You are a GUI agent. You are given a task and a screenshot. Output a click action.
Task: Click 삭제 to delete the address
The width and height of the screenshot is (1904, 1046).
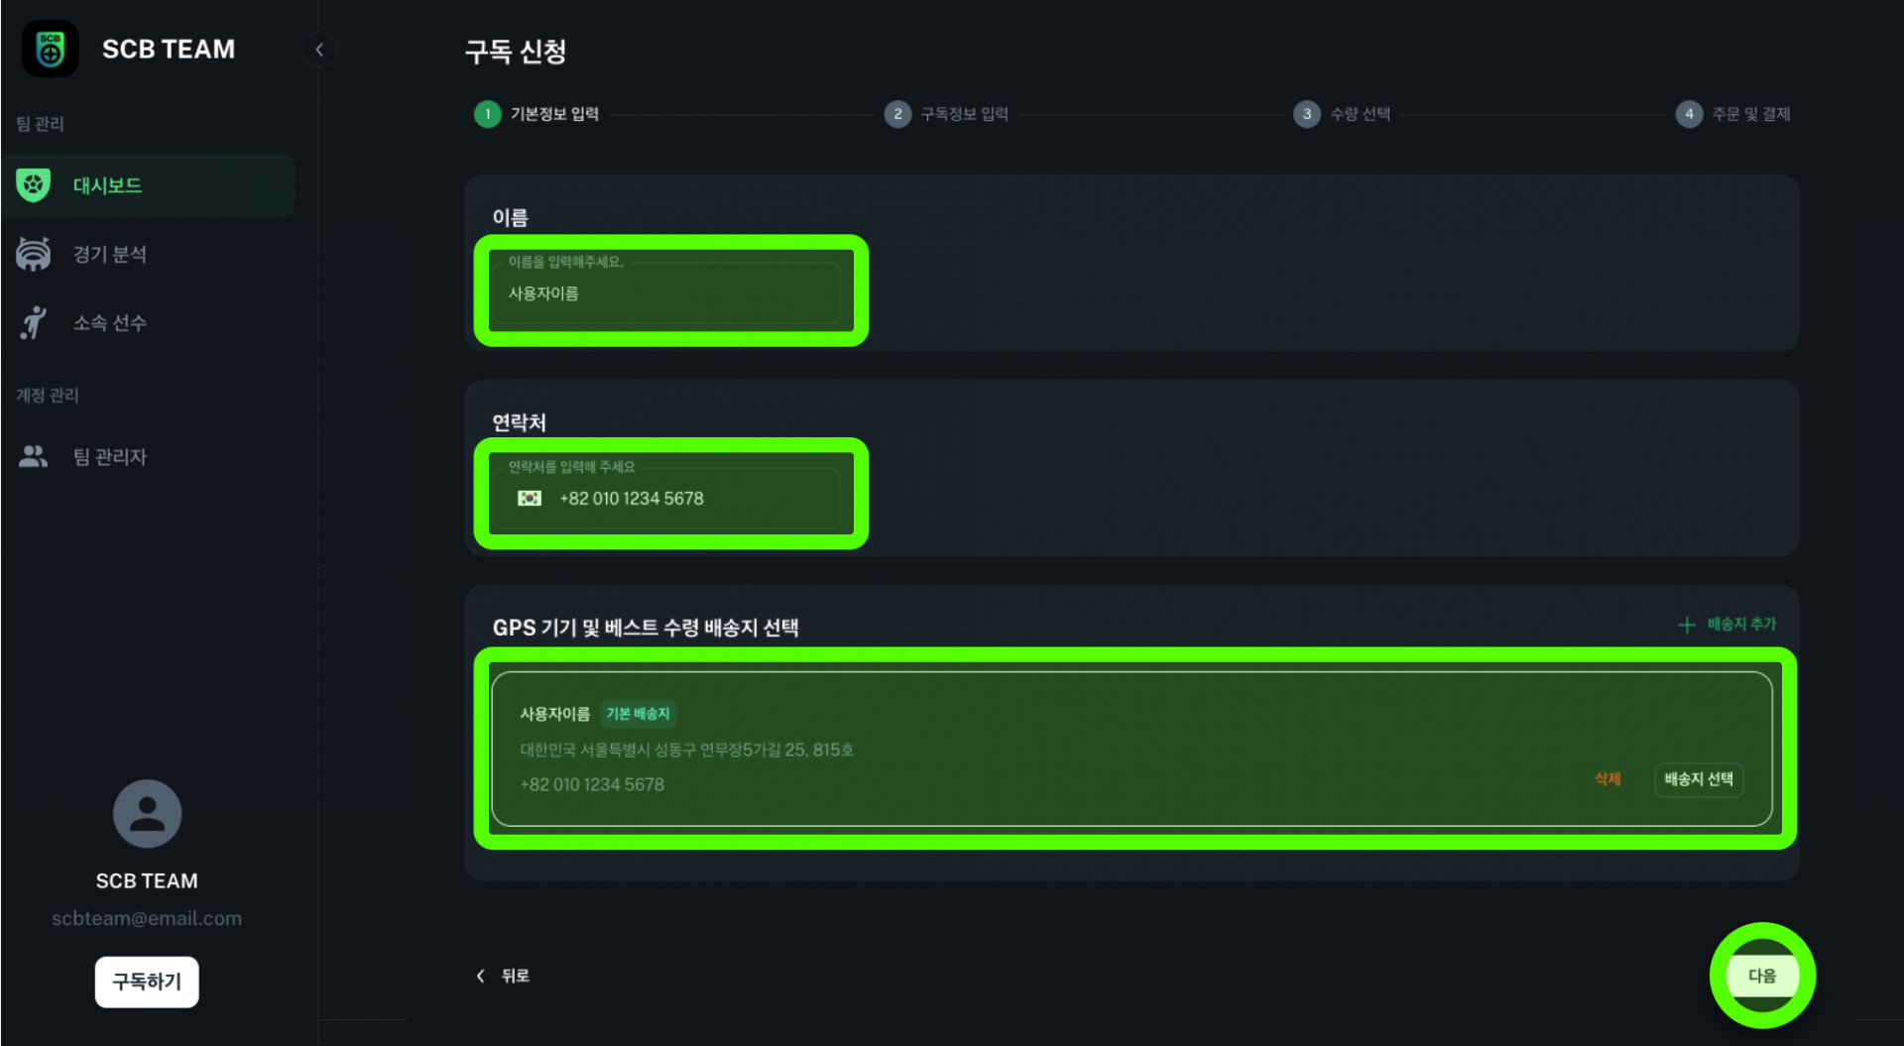(1607, 779)
